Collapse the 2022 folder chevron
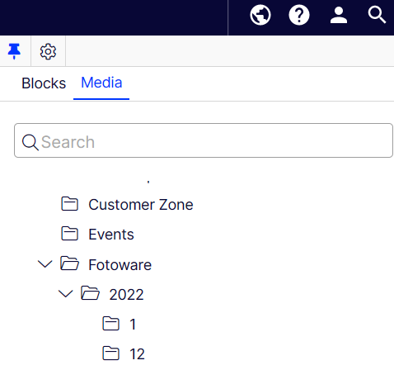 pos(66,294)
